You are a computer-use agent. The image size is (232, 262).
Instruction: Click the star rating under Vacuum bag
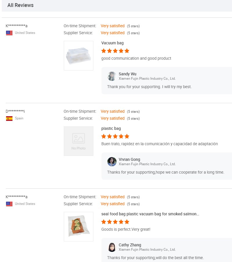pos(115,51)
